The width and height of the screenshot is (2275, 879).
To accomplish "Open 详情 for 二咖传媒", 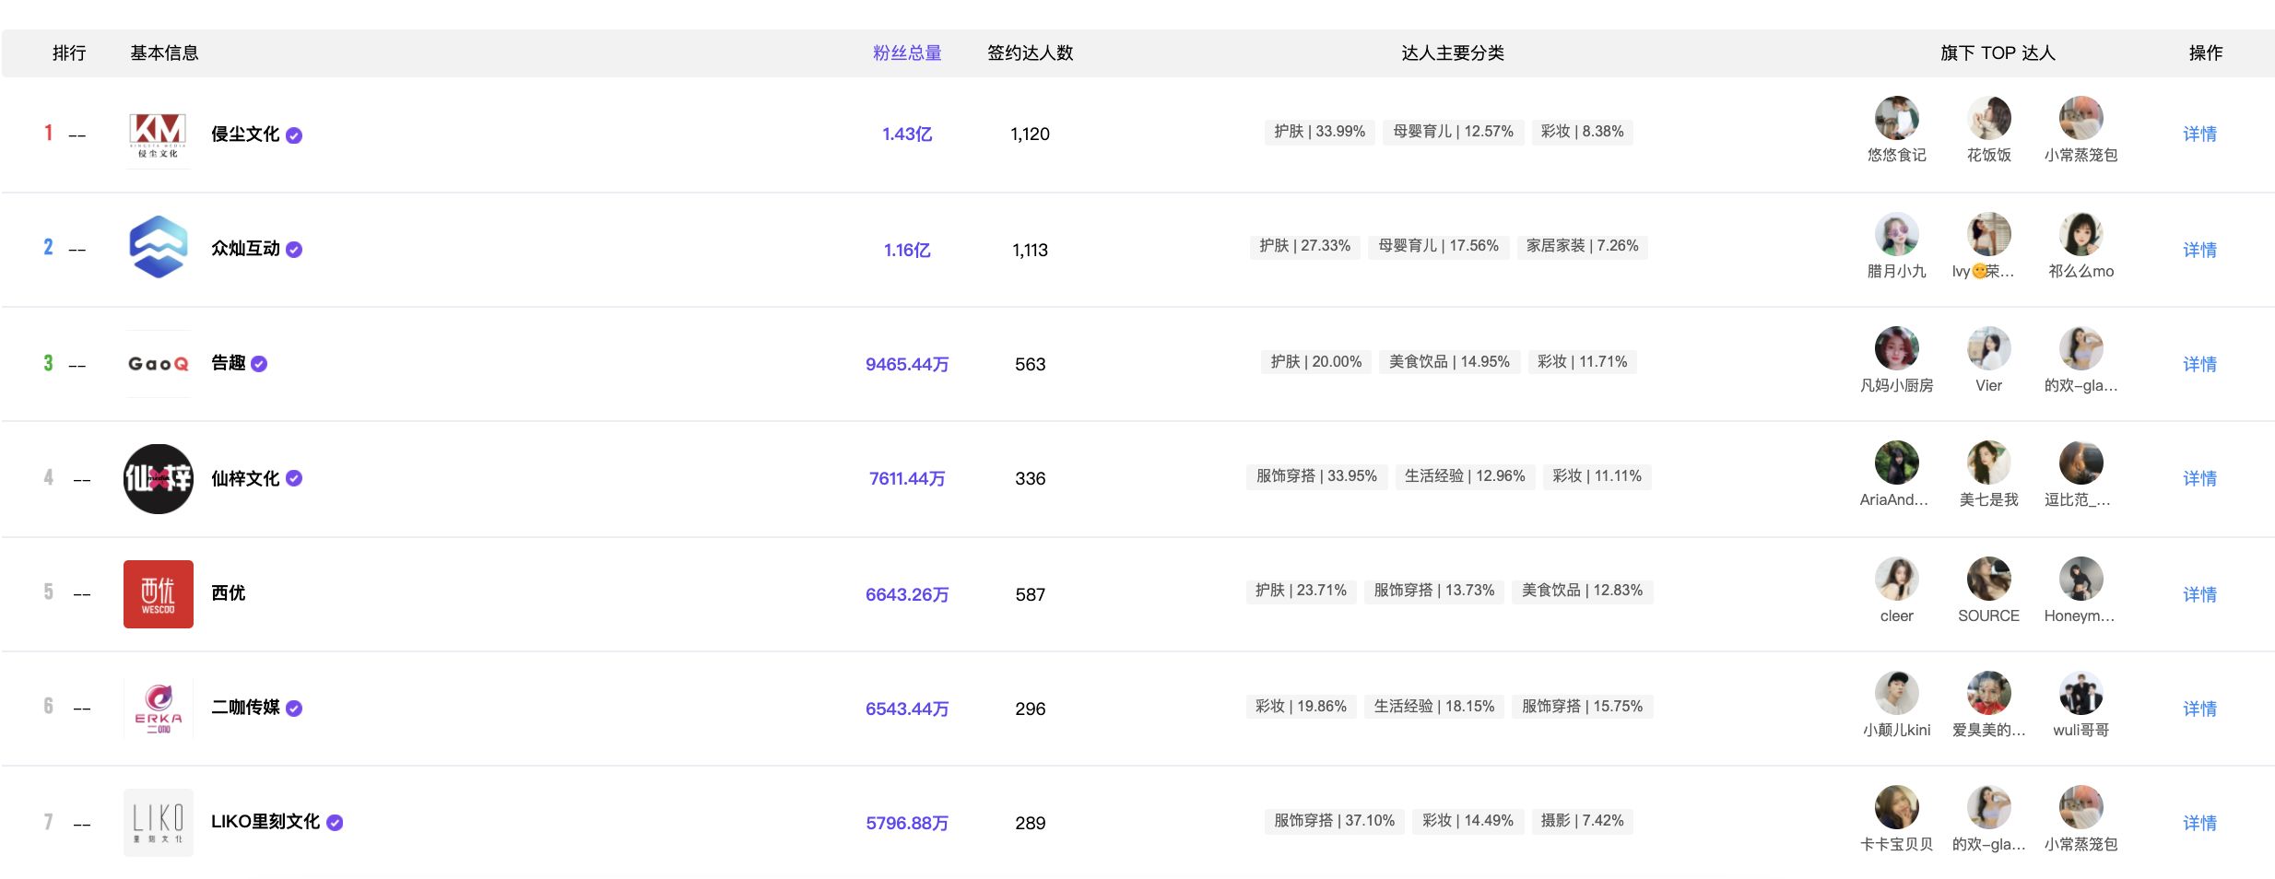I will pyautogui.click(x=2199, y=709).
